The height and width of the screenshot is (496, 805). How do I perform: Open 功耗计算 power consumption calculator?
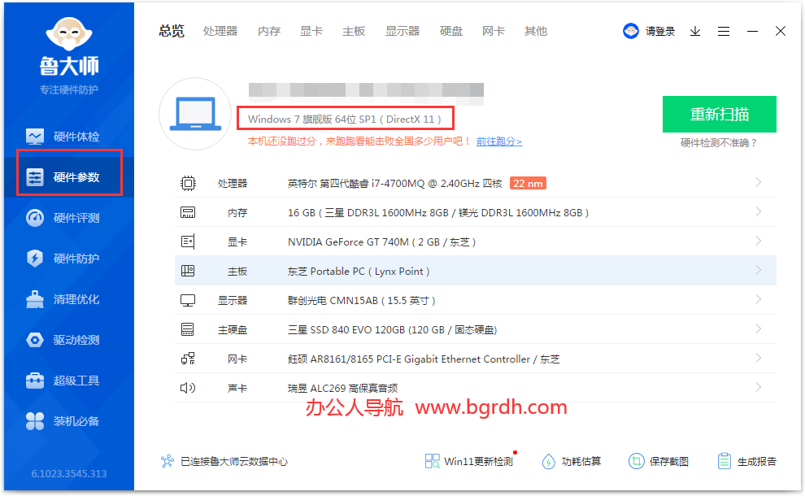point(572,460)
